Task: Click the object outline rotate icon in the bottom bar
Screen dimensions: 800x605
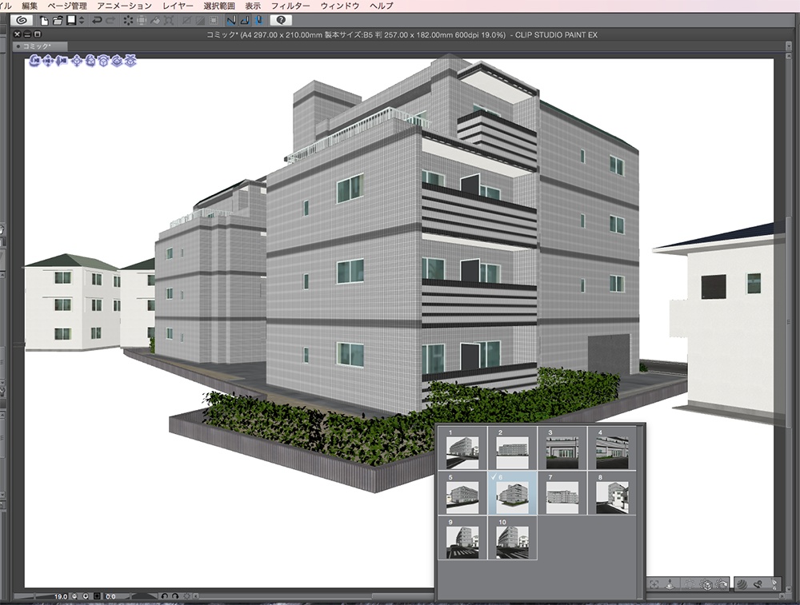Action: (x=723, y=584)
